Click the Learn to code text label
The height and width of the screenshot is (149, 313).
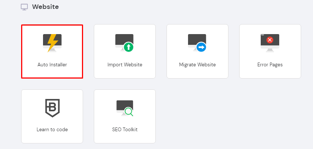pos(52,130)
